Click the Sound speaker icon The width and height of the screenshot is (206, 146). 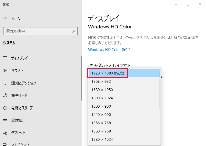[x=5, y=70]
